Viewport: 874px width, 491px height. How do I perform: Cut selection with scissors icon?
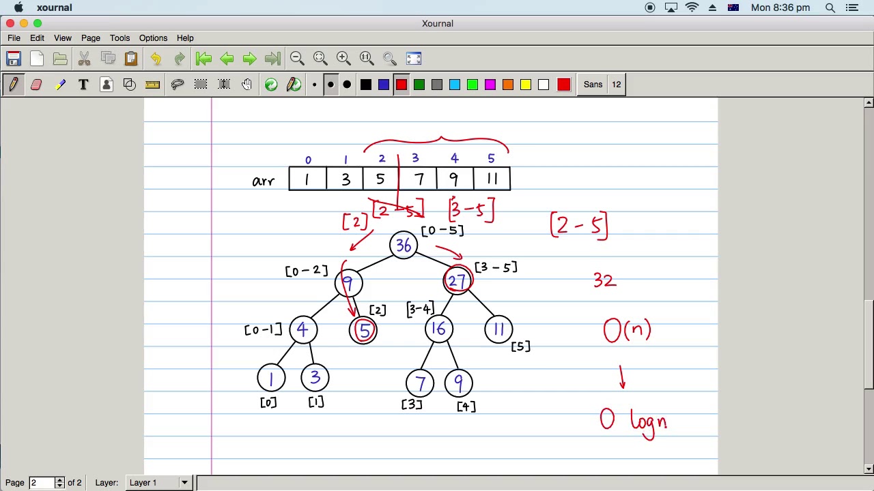[x=84, y=59]
